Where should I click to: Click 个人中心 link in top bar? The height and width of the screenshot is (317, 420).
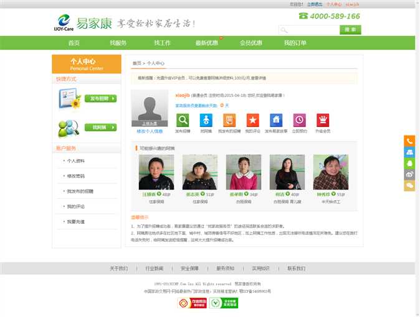point(334,4)
